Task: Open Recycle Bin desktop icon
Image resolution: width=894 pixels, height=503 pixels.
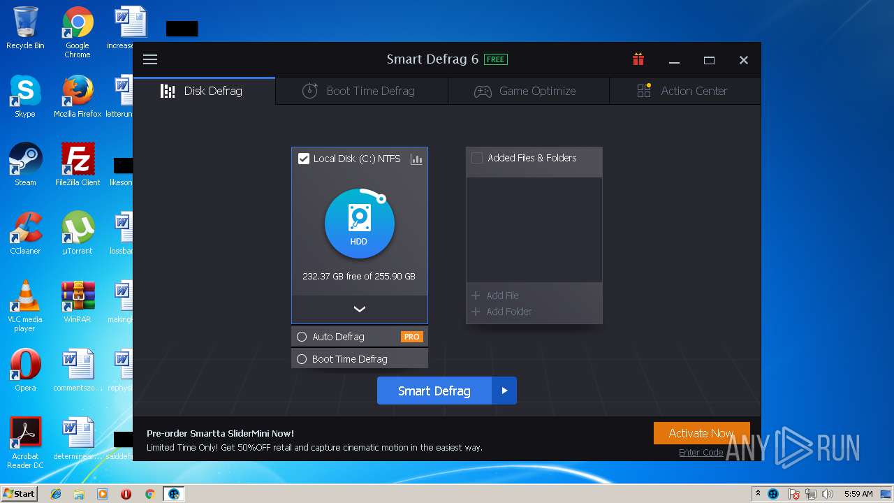Action: (x=25, y=29)
